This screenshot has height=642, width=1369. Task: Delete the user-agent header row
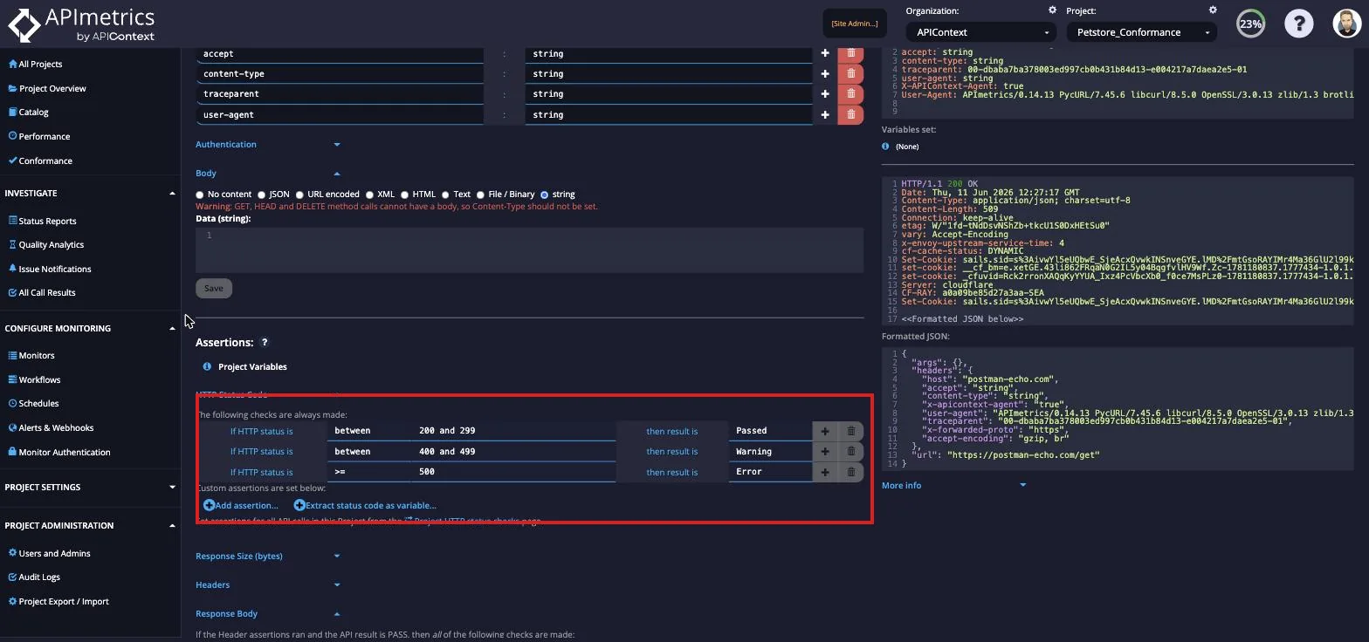click(851, 114)
